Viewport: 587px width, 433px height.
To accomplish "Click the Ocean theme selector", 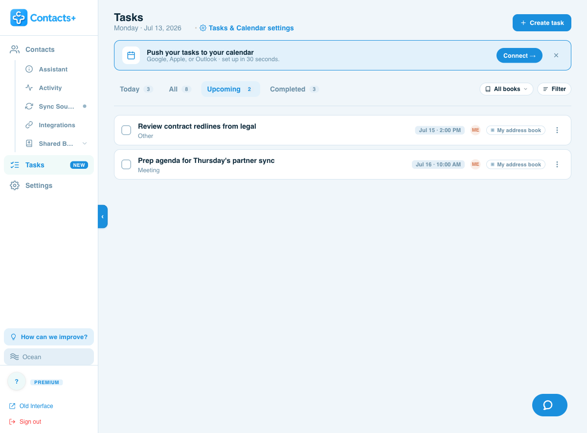I will 49,357.
